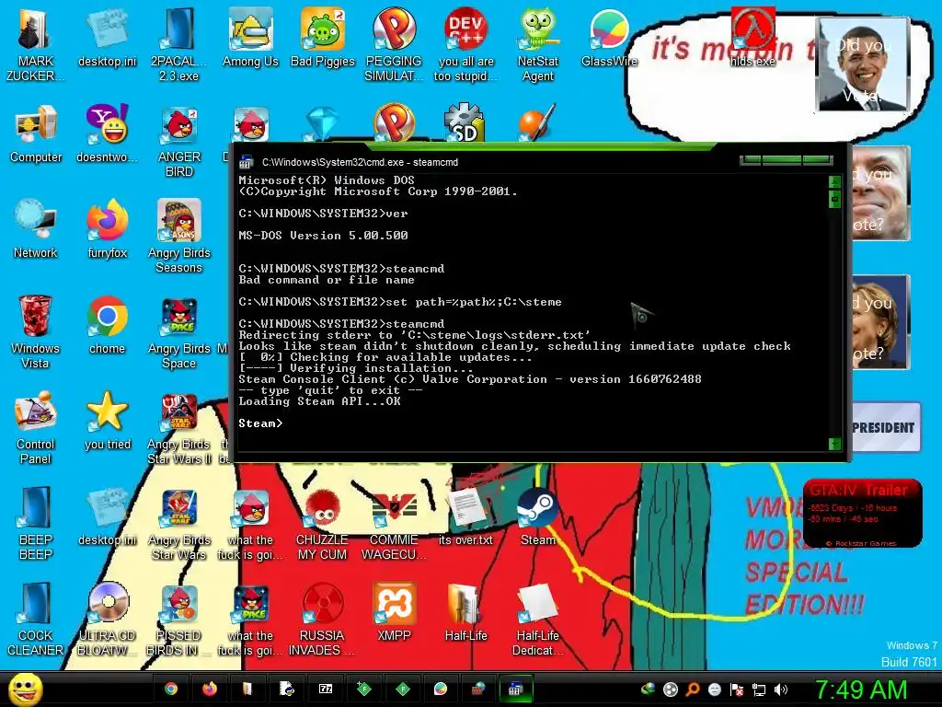Click the Chrome icon in the taskbar

(171, 689)
